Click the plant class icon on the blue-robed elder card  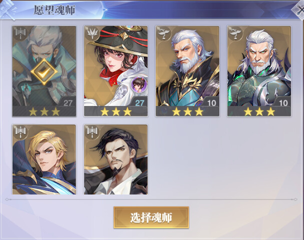click(x=164, y=33)
